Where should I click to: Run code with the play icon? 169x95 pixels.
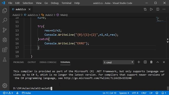coord(151,9)
